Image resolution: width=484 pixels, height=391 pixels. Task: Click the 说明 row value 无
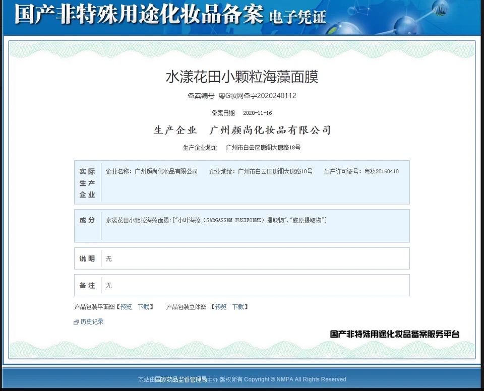tap(109, 258)
